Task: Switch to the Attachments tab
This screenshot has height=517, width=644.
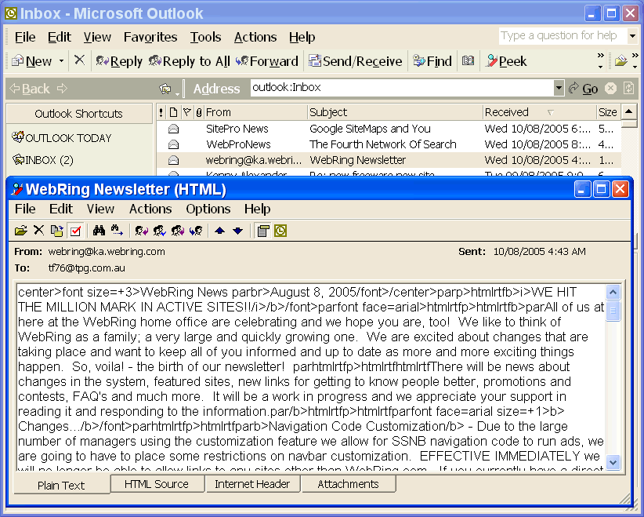Action: tap(349, 484)
